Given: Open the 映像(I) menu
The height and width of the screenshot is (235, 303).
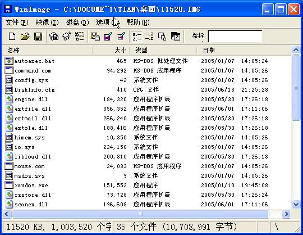Looking at the screenshot, I should (47, 22).
